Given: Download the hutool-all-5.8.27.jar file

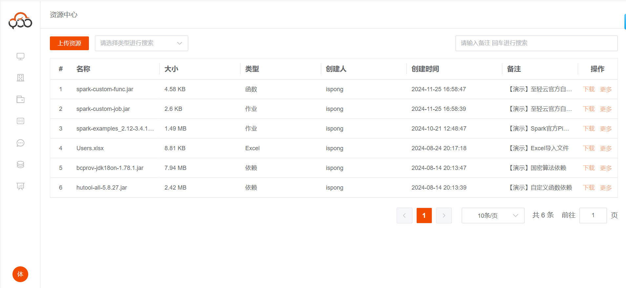Looking at the screenshot, I should click(589, 188).
